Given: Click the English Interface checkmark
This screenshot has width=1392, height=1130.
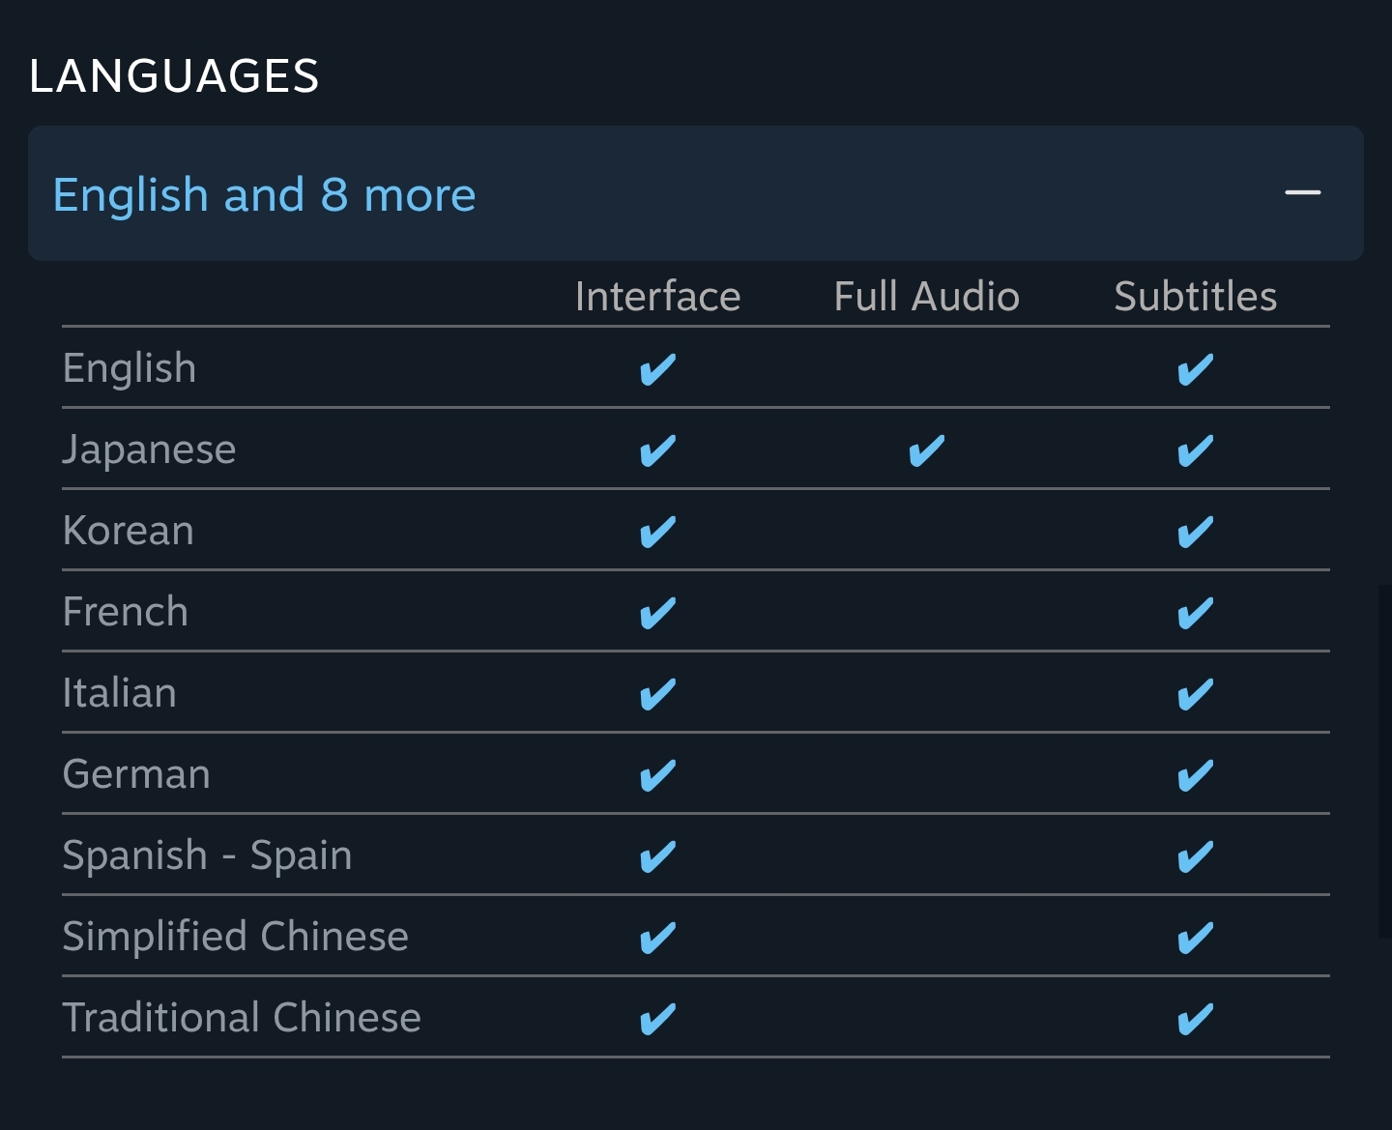Looking at the screenshot, I should point(657,369).
